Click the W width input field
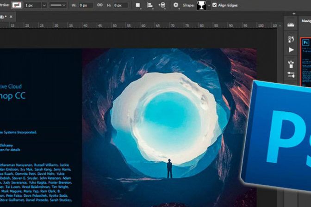The image size is (311, 207). 86,5
